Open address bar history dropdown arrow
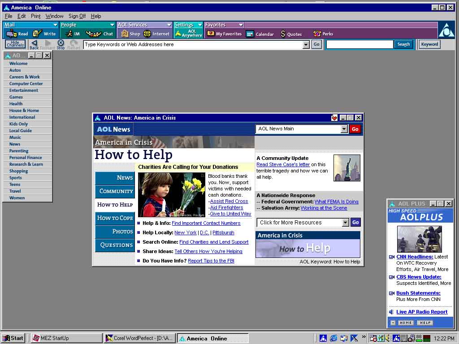 306,44
